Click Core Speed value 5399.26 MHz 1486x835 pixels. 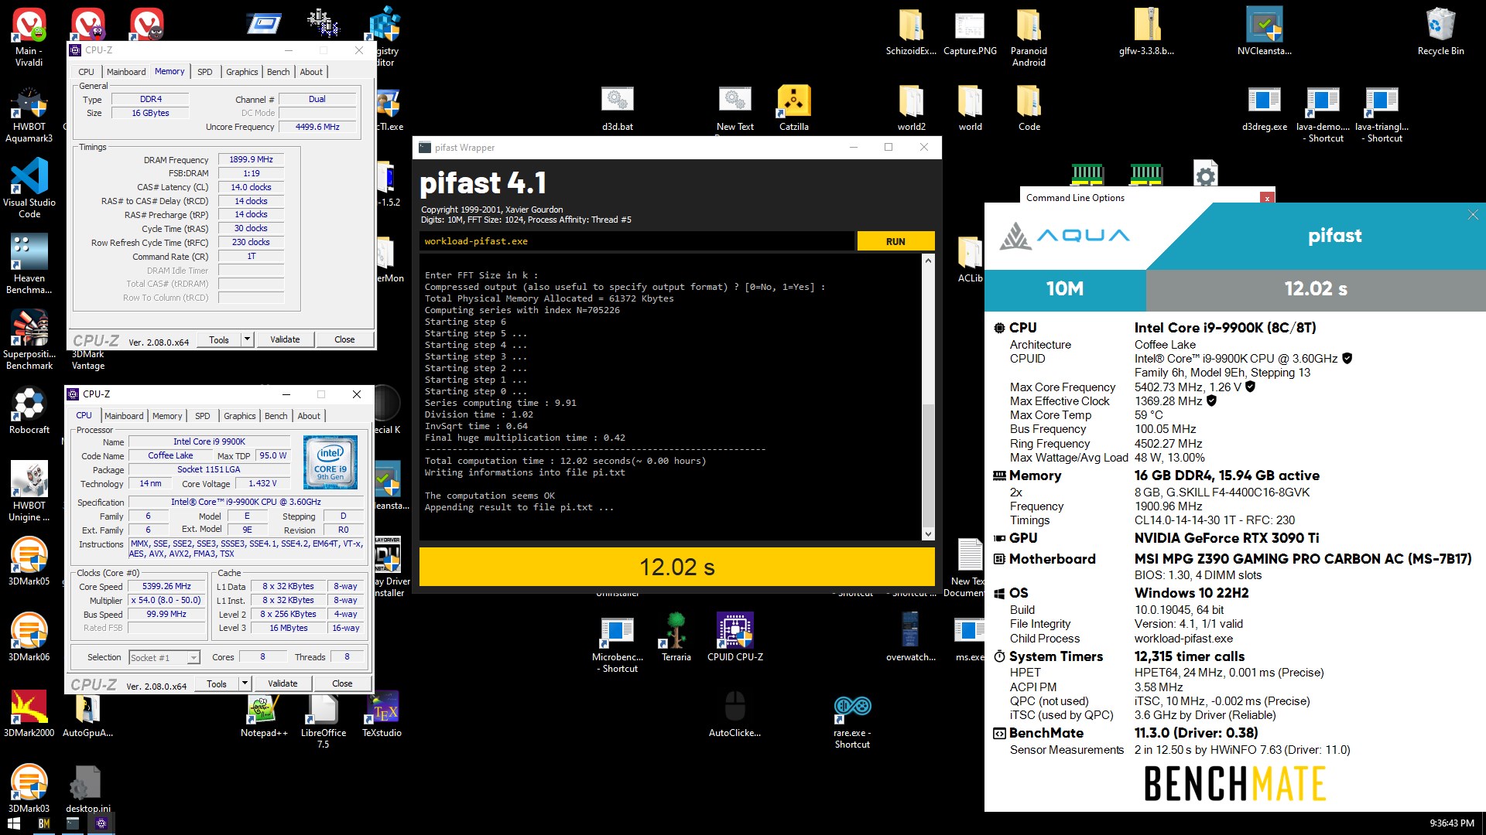166,587
